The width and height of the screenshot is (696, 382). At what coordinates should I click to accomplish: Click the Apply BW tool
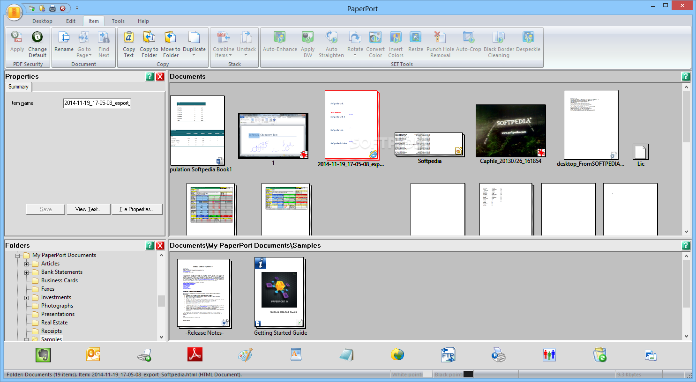tap(307, 44)
